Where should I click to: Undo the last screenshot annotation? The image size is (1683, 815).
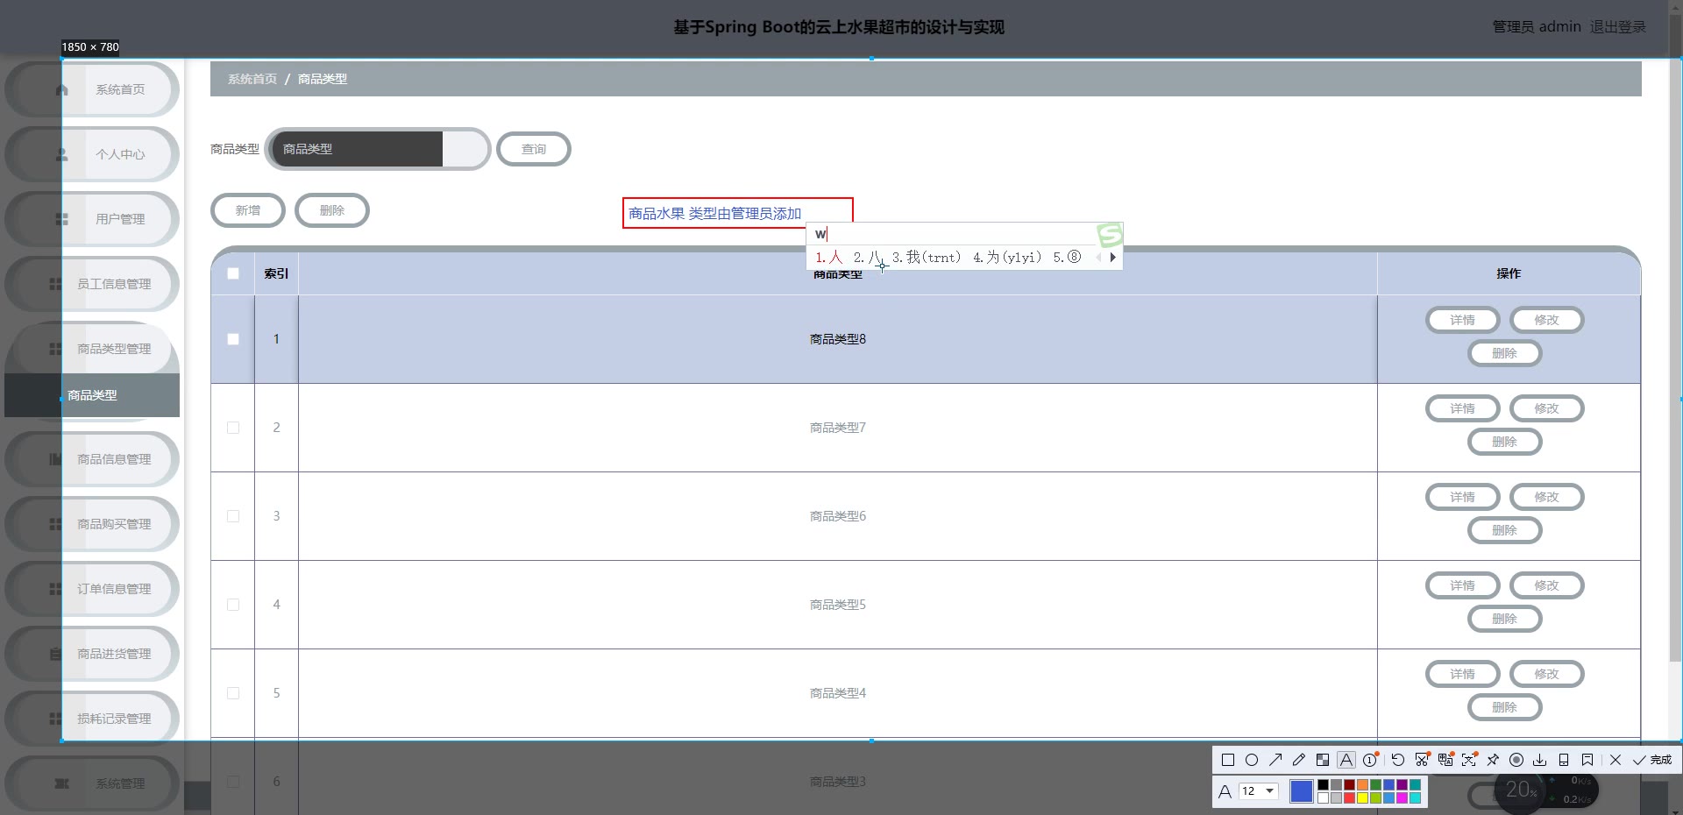click(1398, 760)
